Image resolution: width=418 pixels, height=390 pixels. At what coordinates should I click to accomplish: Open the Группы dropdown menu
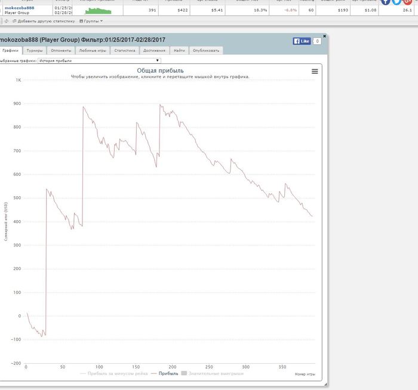point(91,21)
